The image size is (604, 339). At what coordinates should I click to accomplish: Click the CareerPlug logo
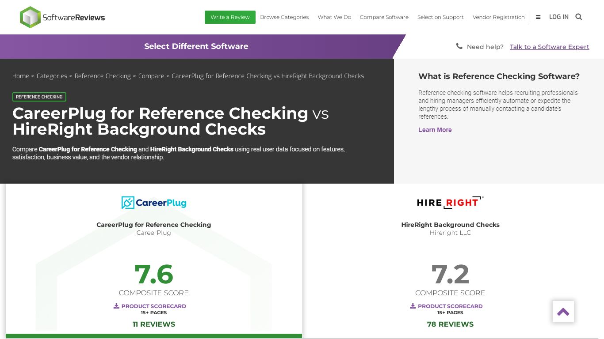tap(154, 203)
